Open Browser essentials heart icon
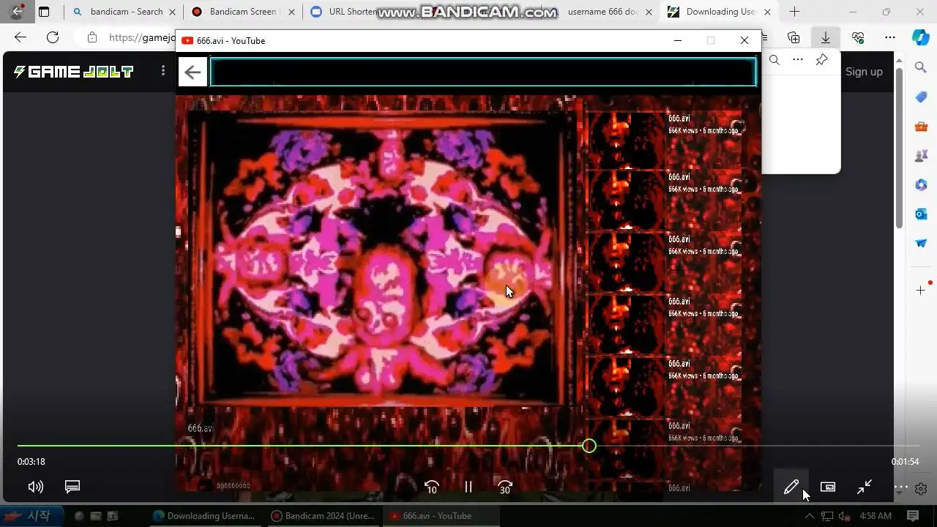This screenshot has width=937, height=527. (858, 37)
